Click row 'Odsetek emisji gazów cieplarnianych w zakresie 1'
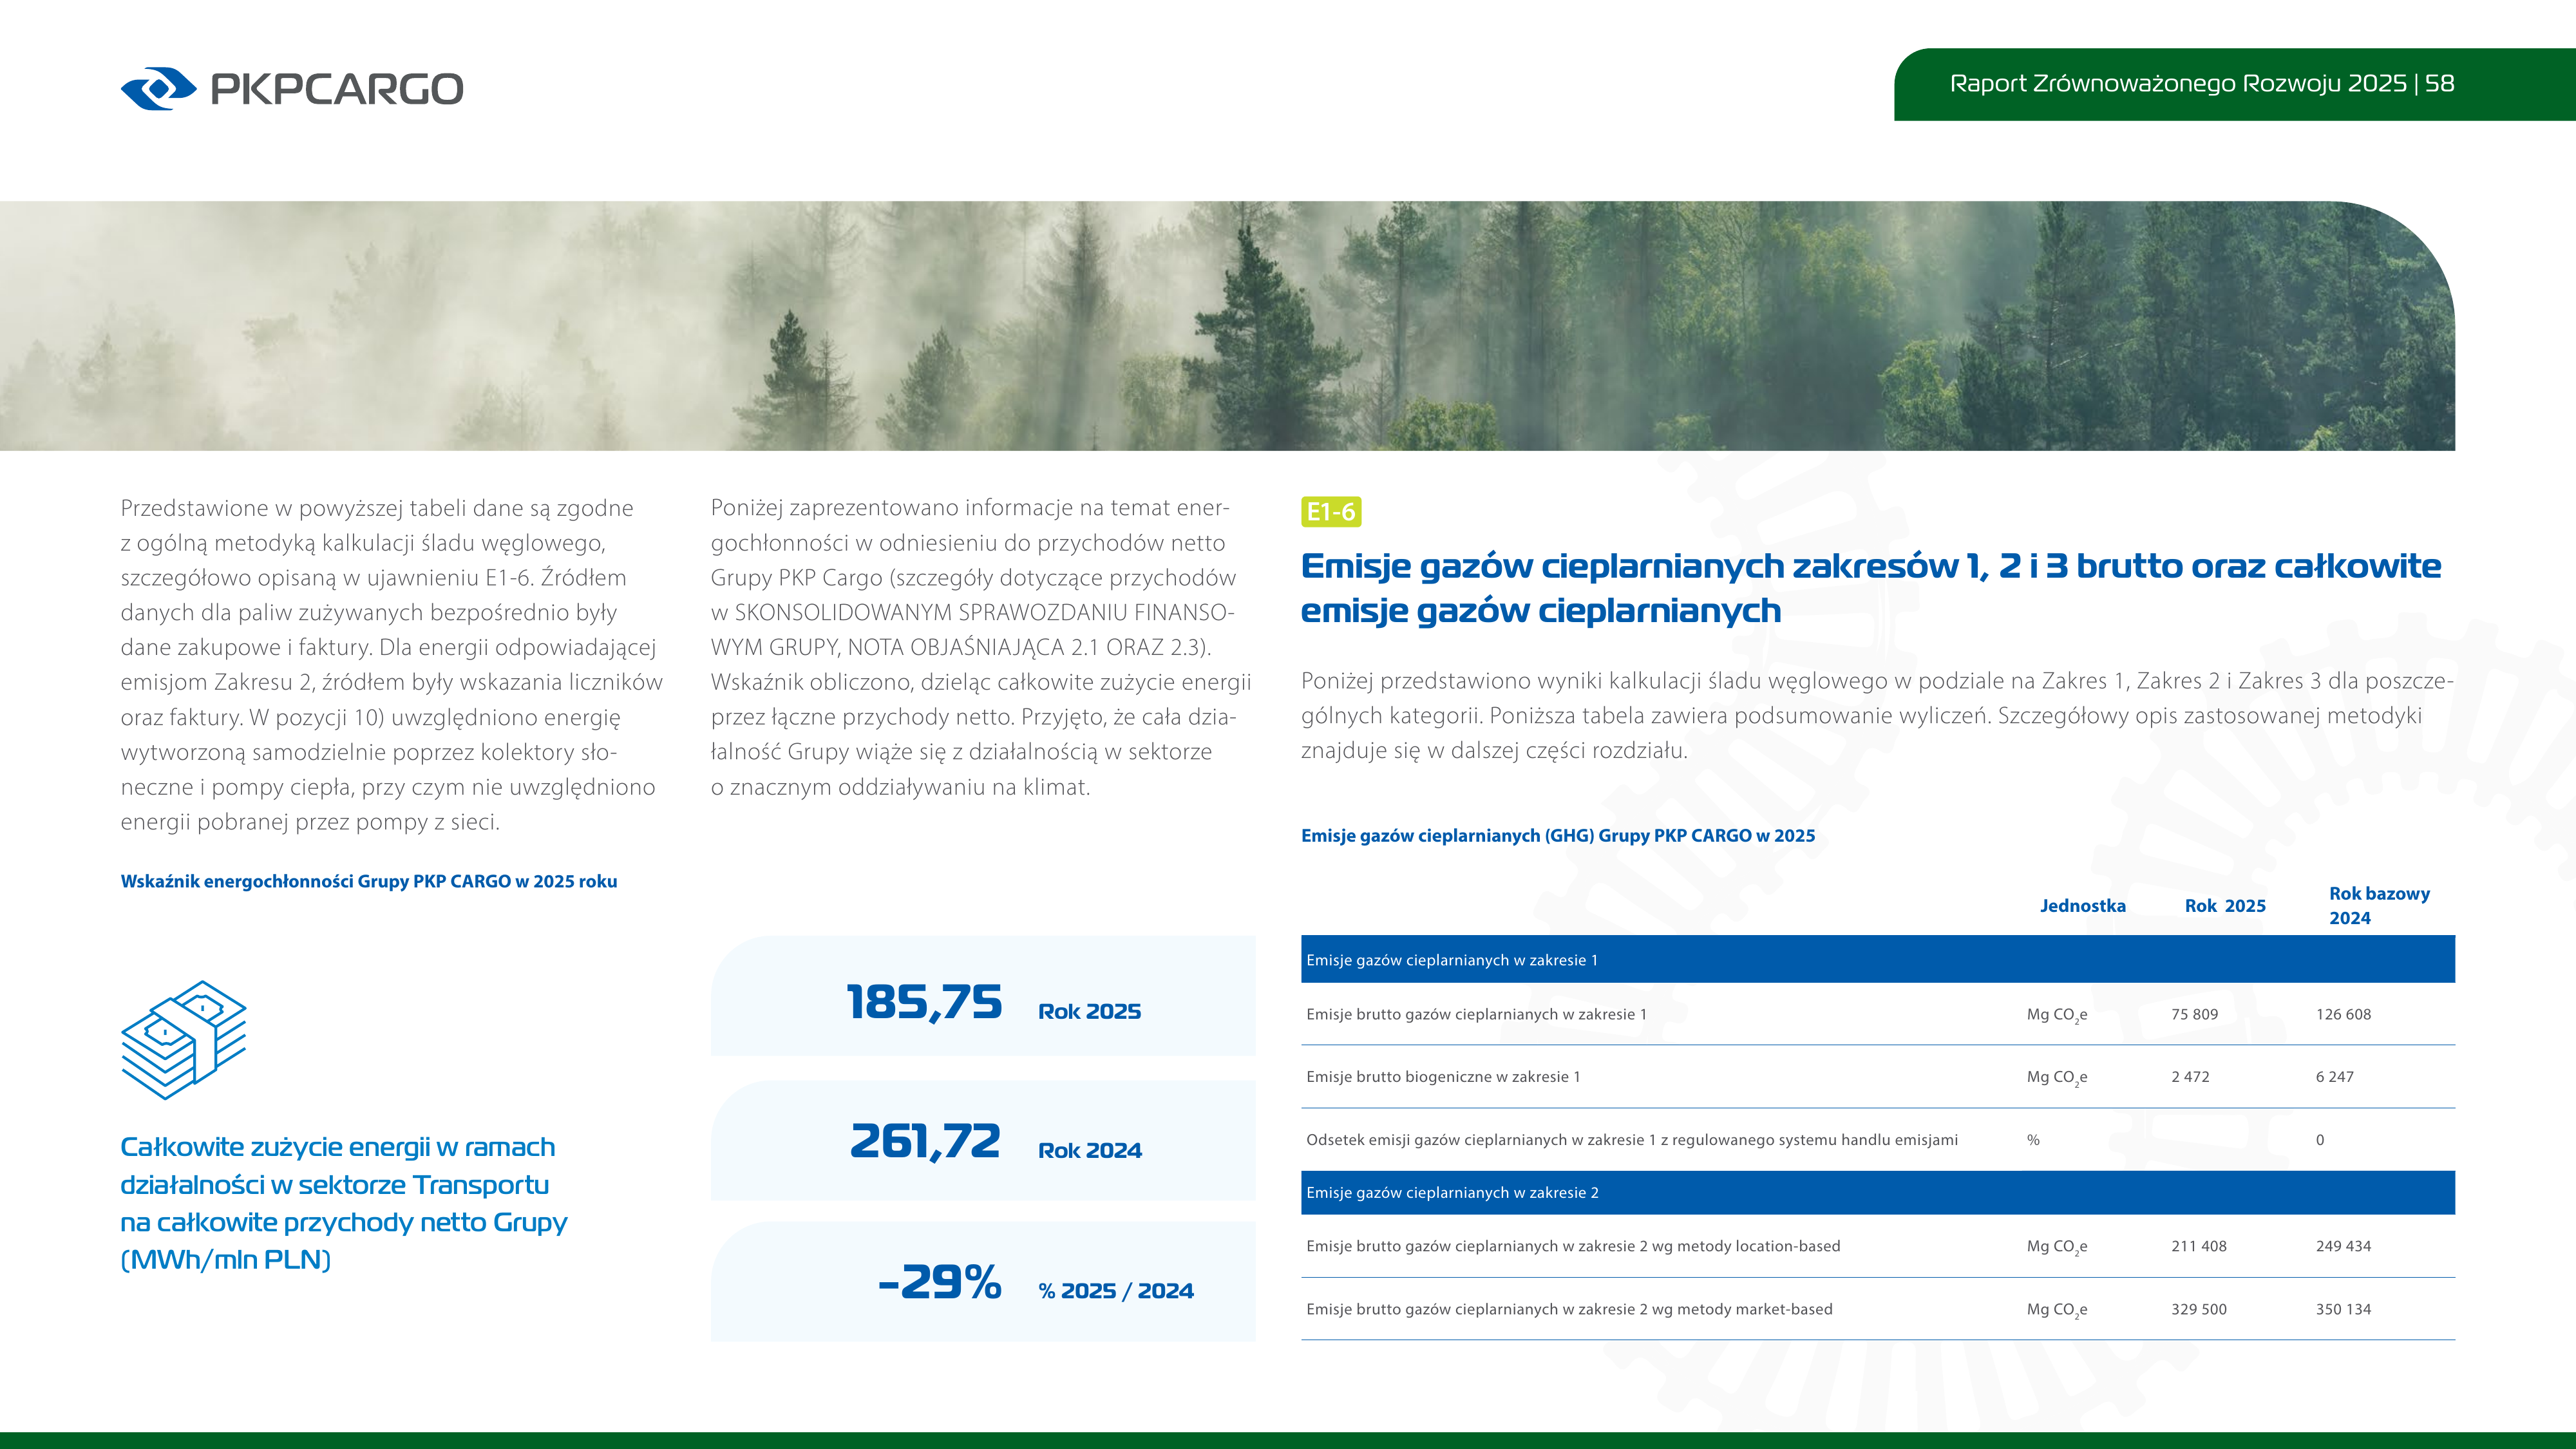Viewport: 2576px width, 1449px height. click(x=1878, y=1139)
